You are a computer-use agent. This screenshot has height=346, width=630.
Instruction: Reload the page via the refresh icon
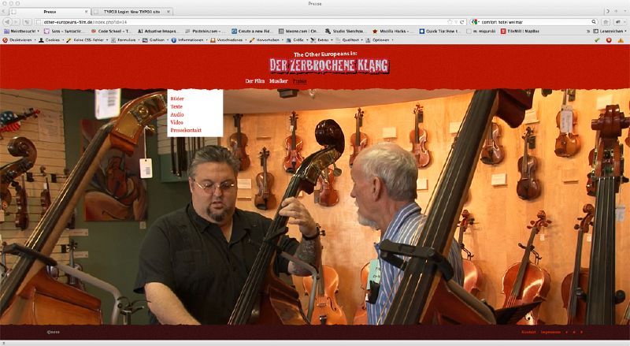pyautogui.click(x=462, y=22)
